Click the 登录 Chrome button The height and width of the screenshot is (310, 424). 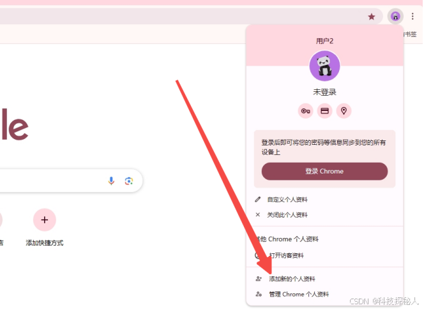pos(324,171)
